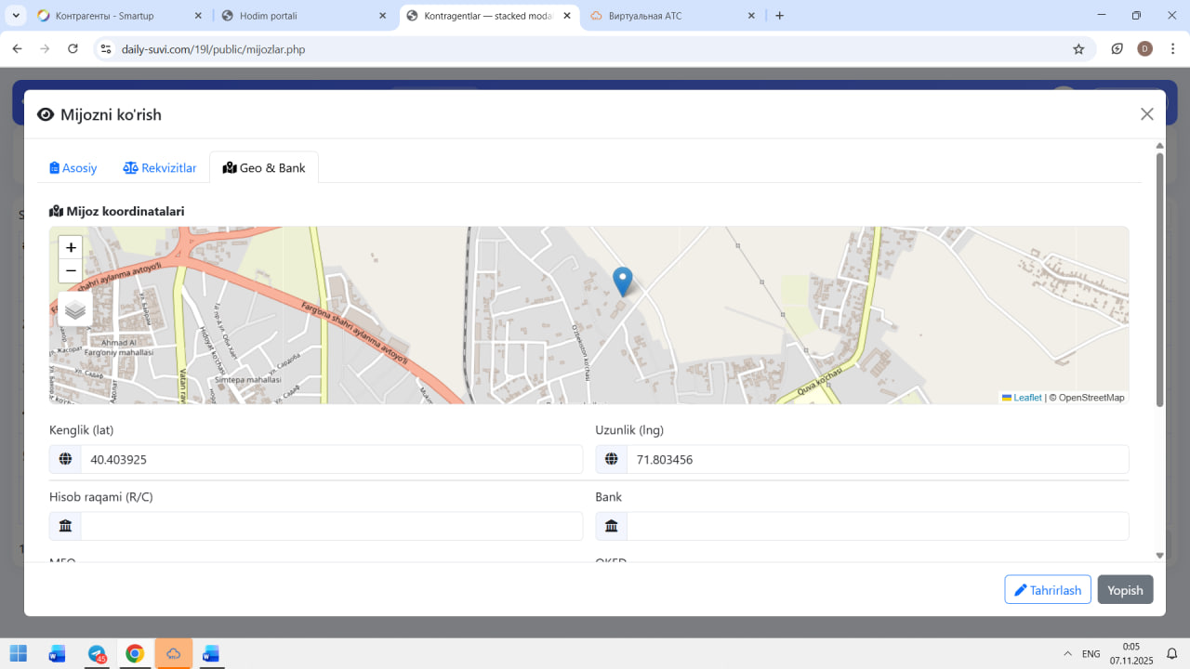Open Telegram from the taskbar

click(x=97, y=654)
